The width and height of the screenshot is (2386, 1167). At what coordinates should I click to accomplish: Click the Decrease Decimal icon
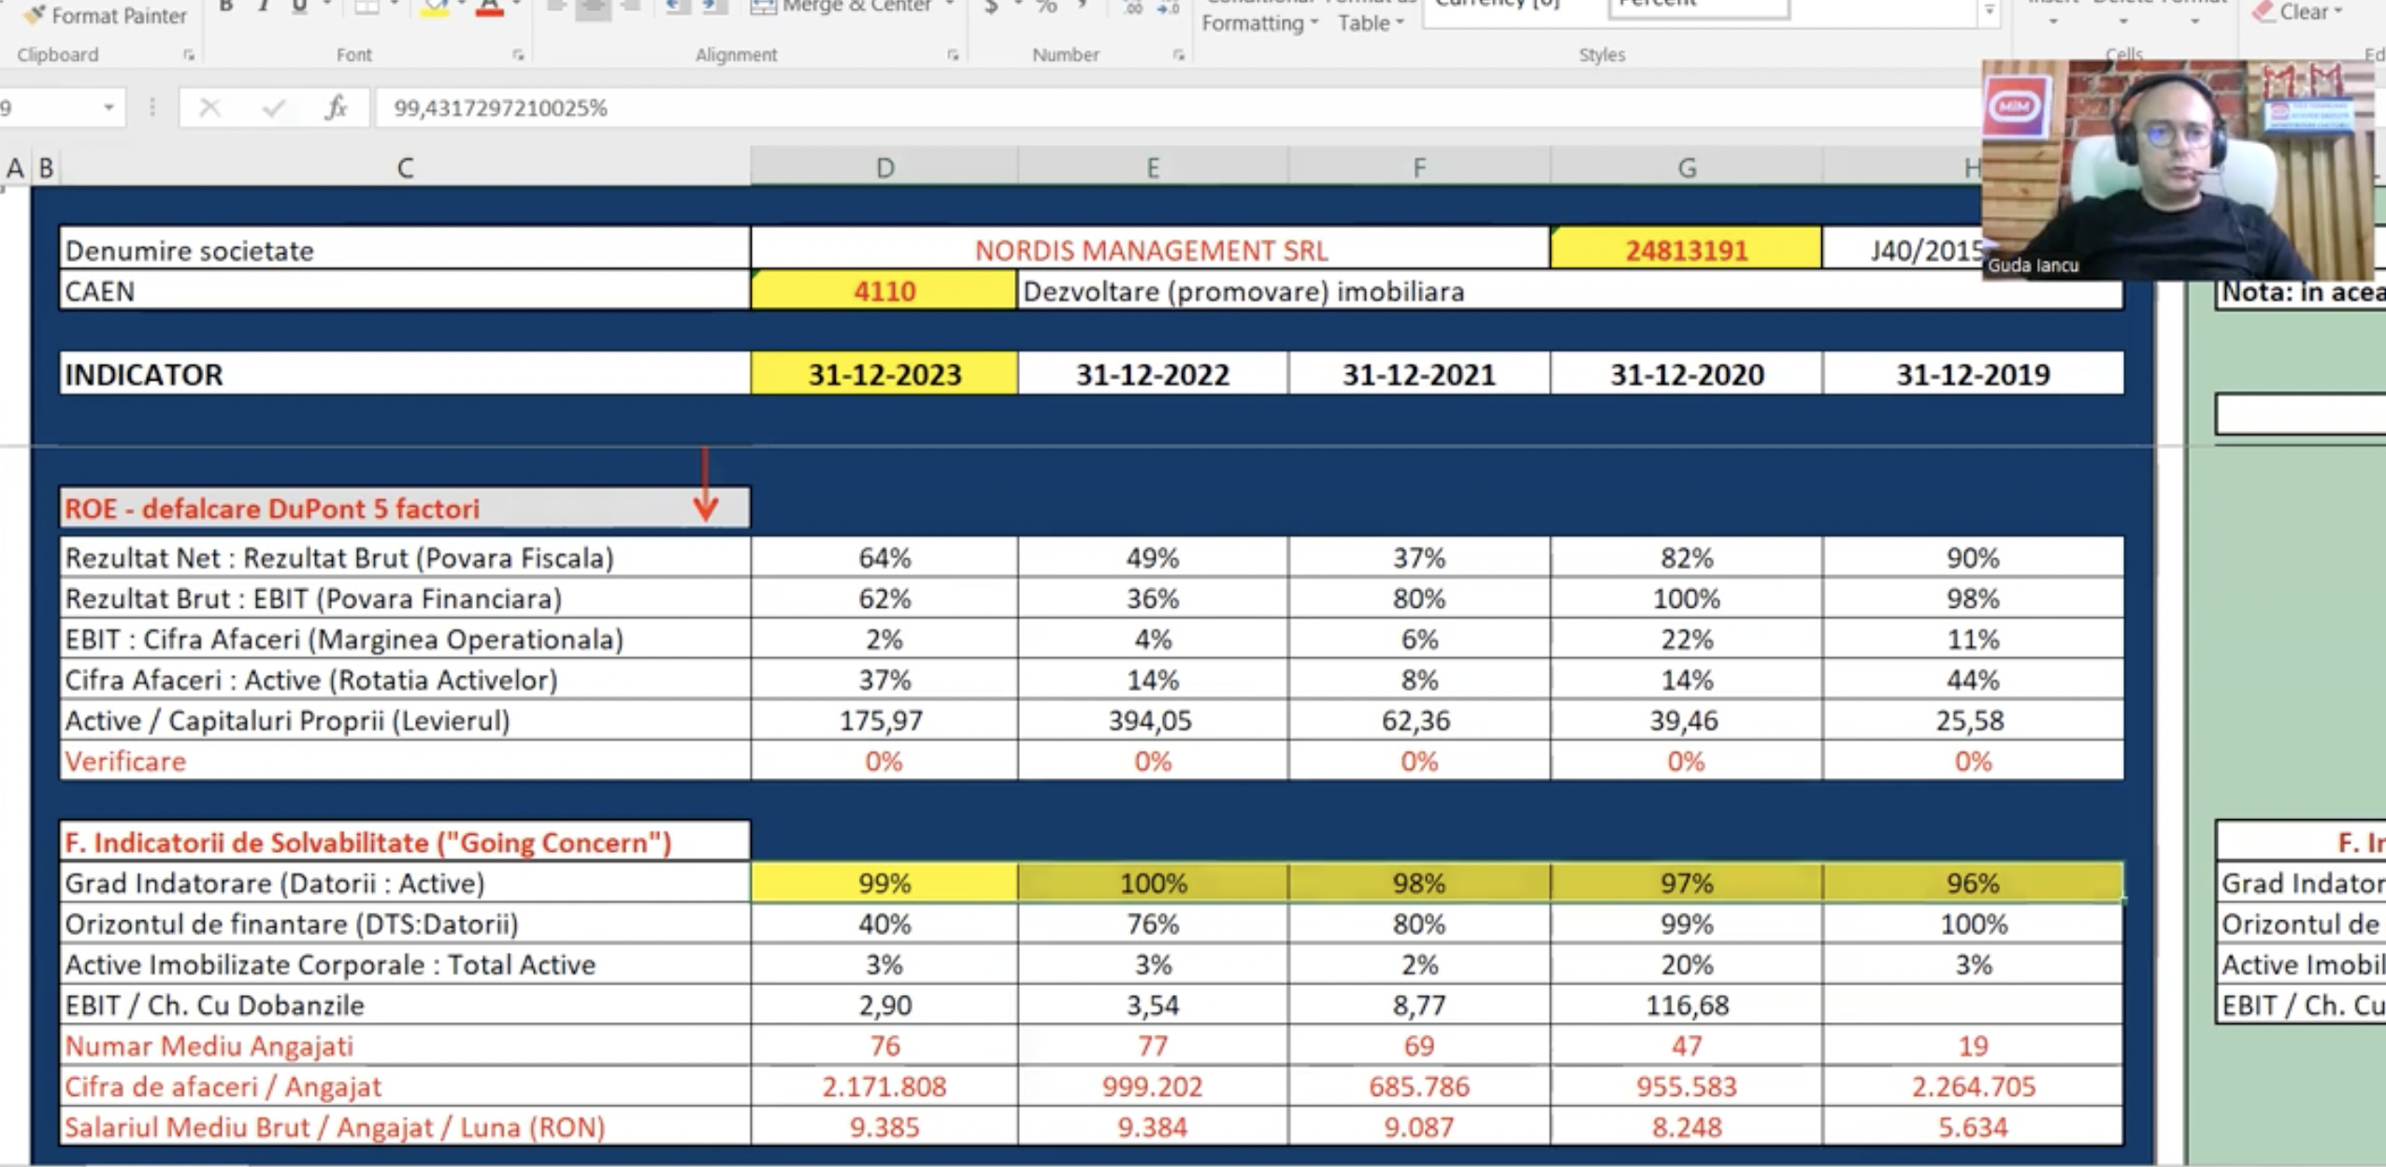[1169, 7]
